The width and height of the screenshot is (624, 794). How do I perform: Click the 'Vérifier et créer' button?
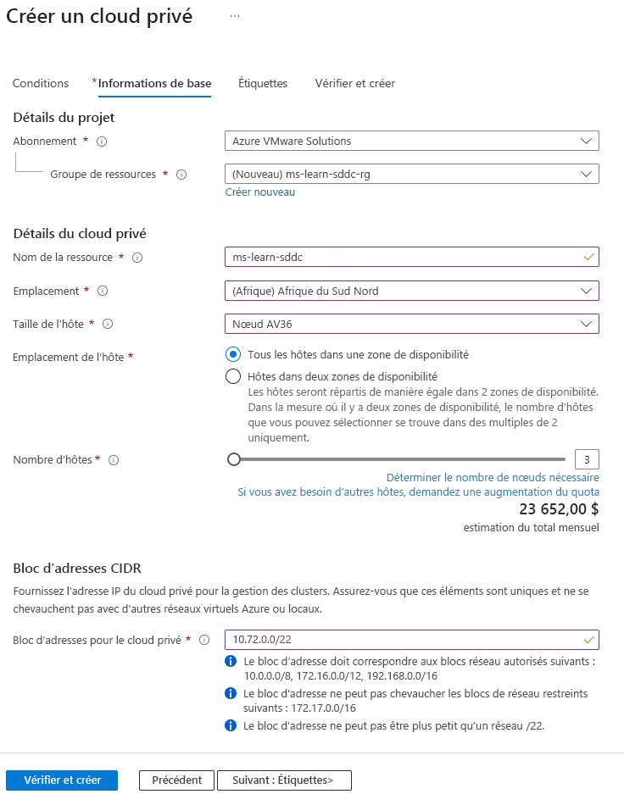(x=61, y=780)
